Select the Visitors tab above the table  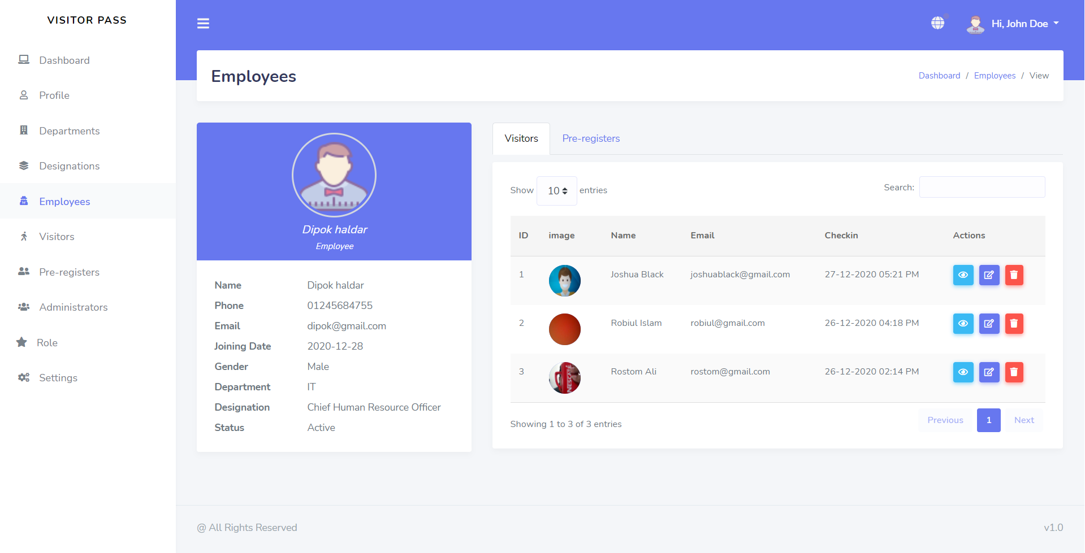click(520, 138)
